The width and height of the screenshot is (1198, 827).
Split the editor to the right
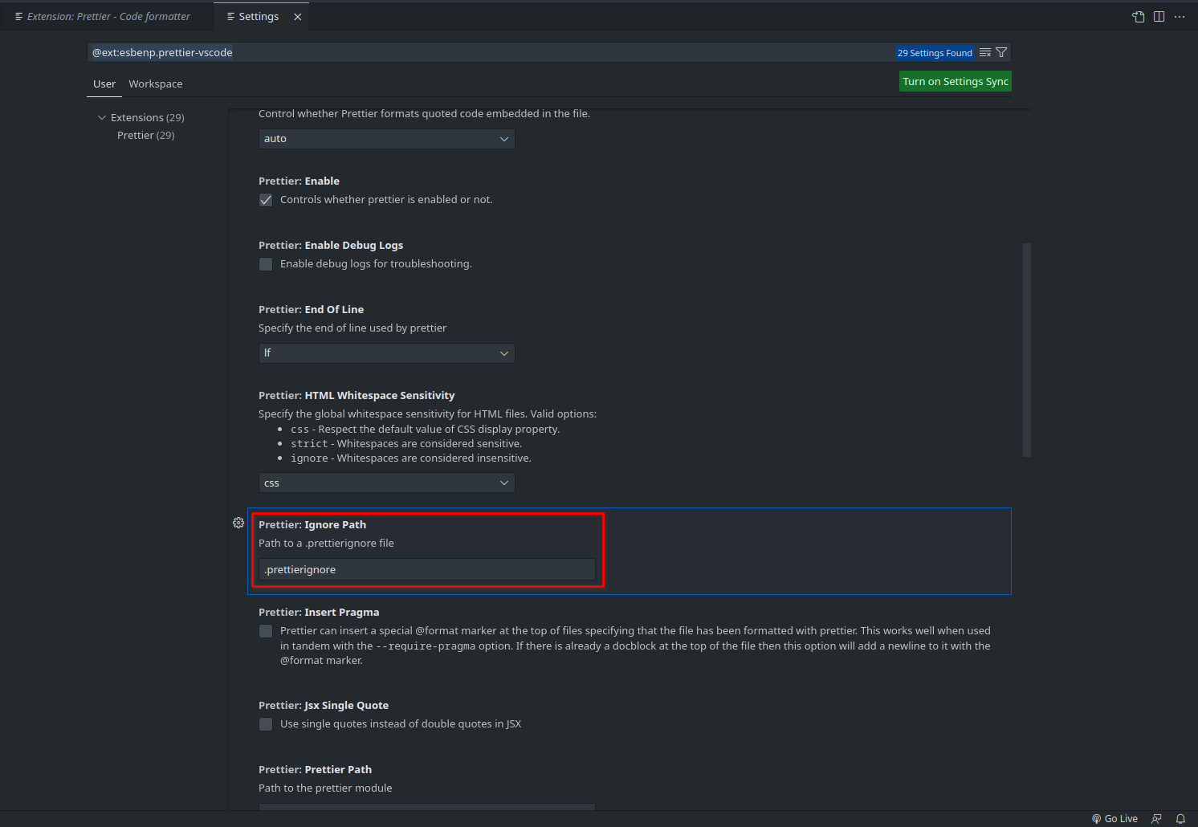point(1159,17)
